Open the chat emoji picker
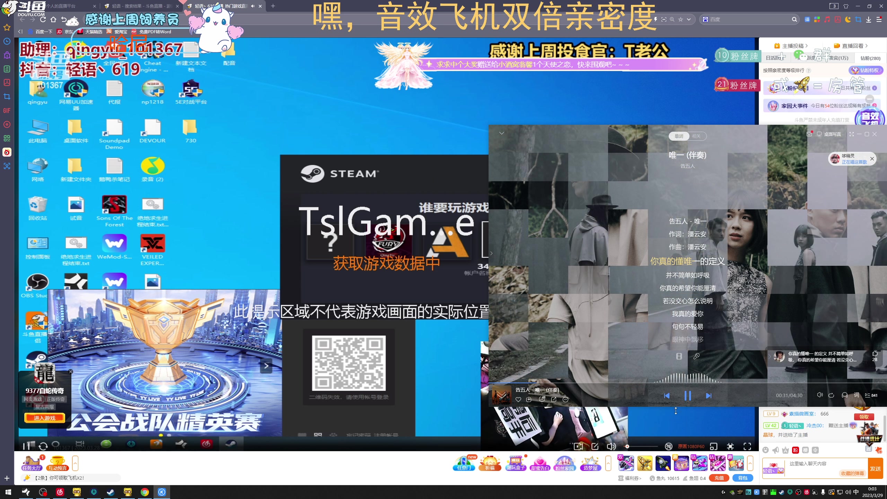This screenshot has height=499, width=887. pyautogui.click(x=766, y=450)
